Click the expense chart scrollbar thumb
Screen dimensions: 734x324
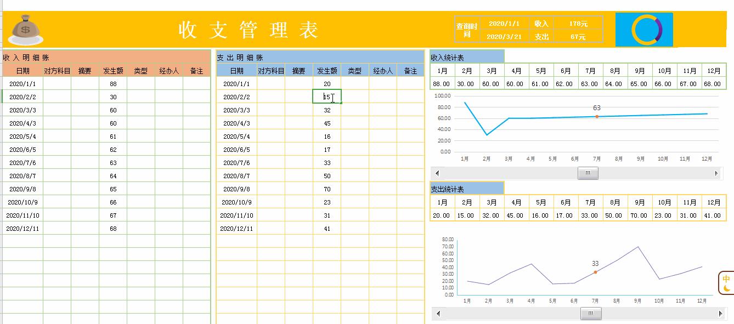pos(590,313)
